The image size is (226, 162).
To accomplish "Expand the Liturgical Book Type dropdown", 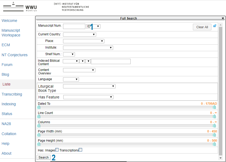I will coord(89,86).
